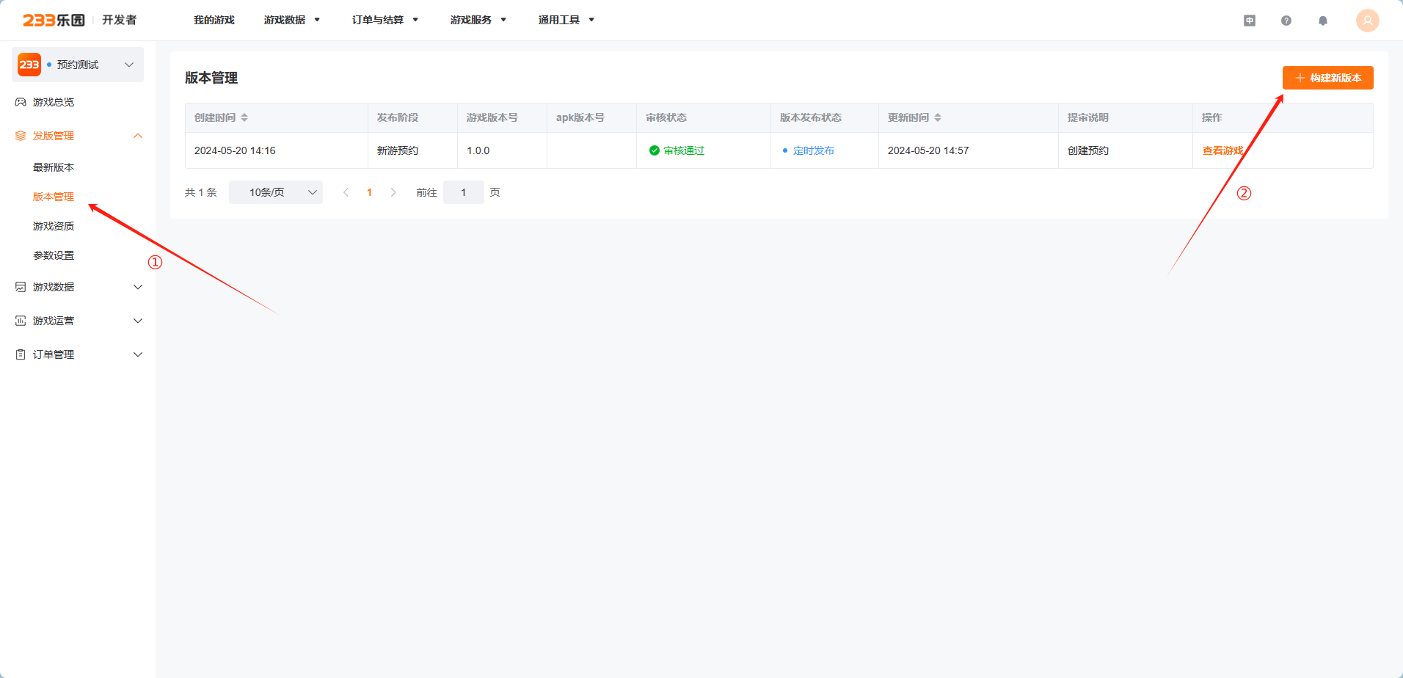Expand the 游戏运营 sidebar section
1403x678 pixels.
(x=138, y=321)
